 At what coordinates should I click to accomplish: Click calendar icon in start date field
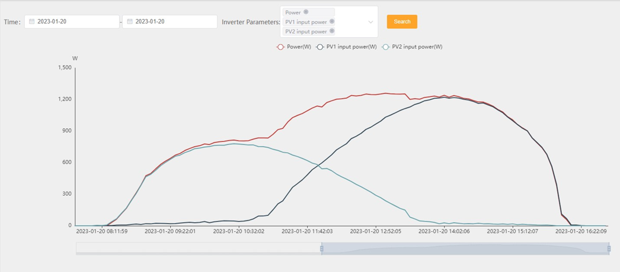click(31, 22)
